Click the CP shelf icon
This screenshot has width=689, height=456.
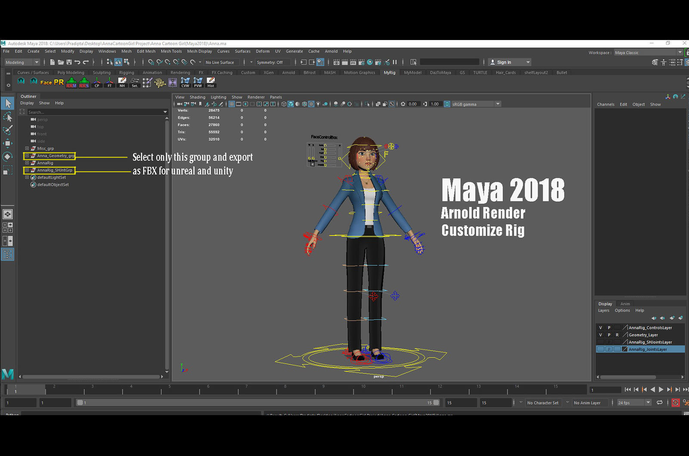[x=97, y=83]
